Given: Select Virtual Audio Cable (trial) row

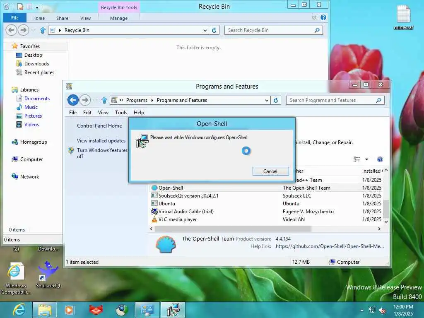Looking at the screenshot, I should pos(266,211).
